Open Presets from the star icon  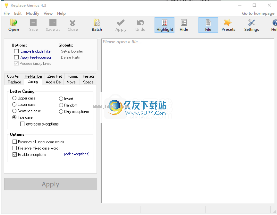[x=228, y=25]
